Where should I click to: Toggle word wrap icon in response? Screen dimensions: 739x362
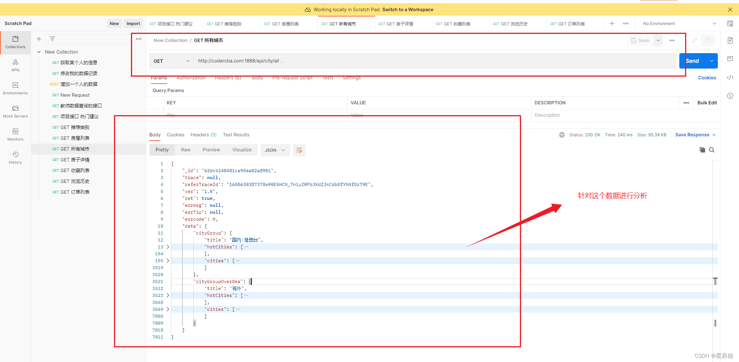[x=299, y=150]
